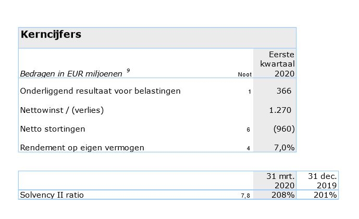
Task: Open note reference 1 for Onderliggend resultaat
Action: [x=250, y=92]
